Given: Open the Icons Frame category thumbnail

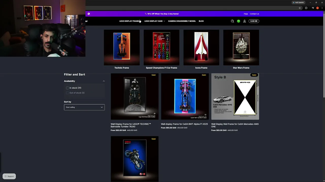Looking at the screenshot, I should point(201,48).
